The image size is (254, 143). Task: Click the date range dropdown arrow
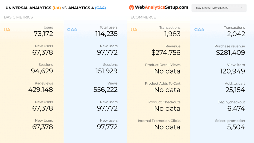[x=242, y=8]
